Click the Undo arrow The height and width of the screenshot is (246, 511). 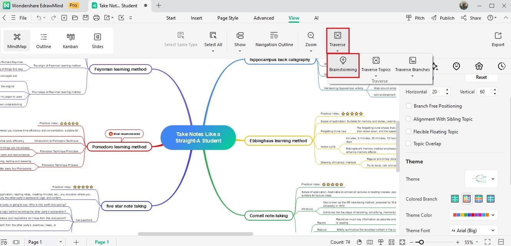(x=38, y=18)
